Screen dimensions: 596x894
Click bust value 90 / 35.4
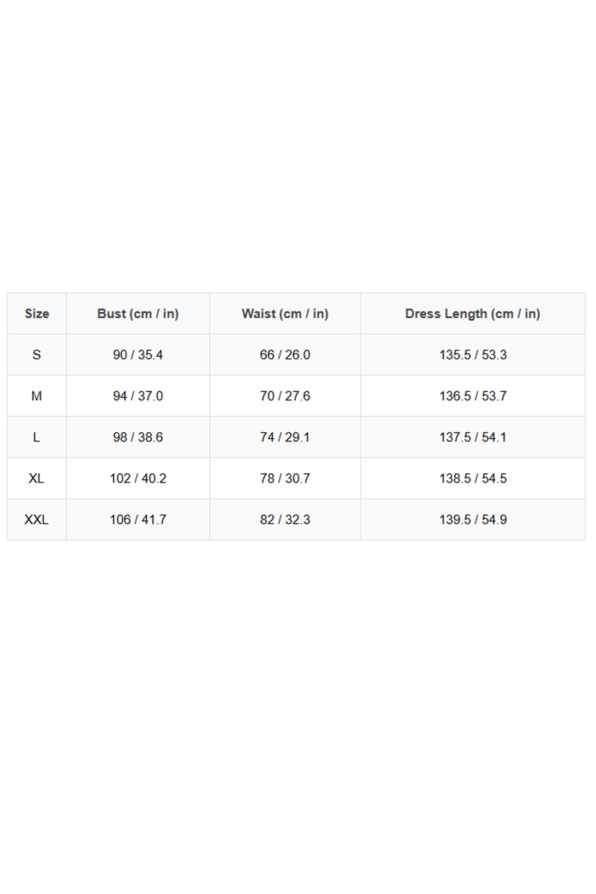click(138, 355)
